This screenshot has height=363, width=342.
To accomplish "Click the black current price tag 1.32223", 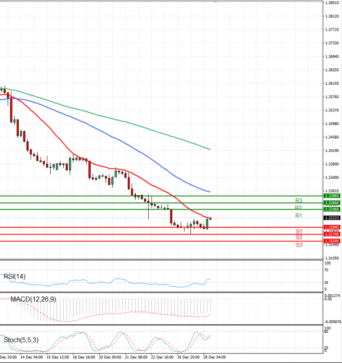I will (x=332, y=218).
